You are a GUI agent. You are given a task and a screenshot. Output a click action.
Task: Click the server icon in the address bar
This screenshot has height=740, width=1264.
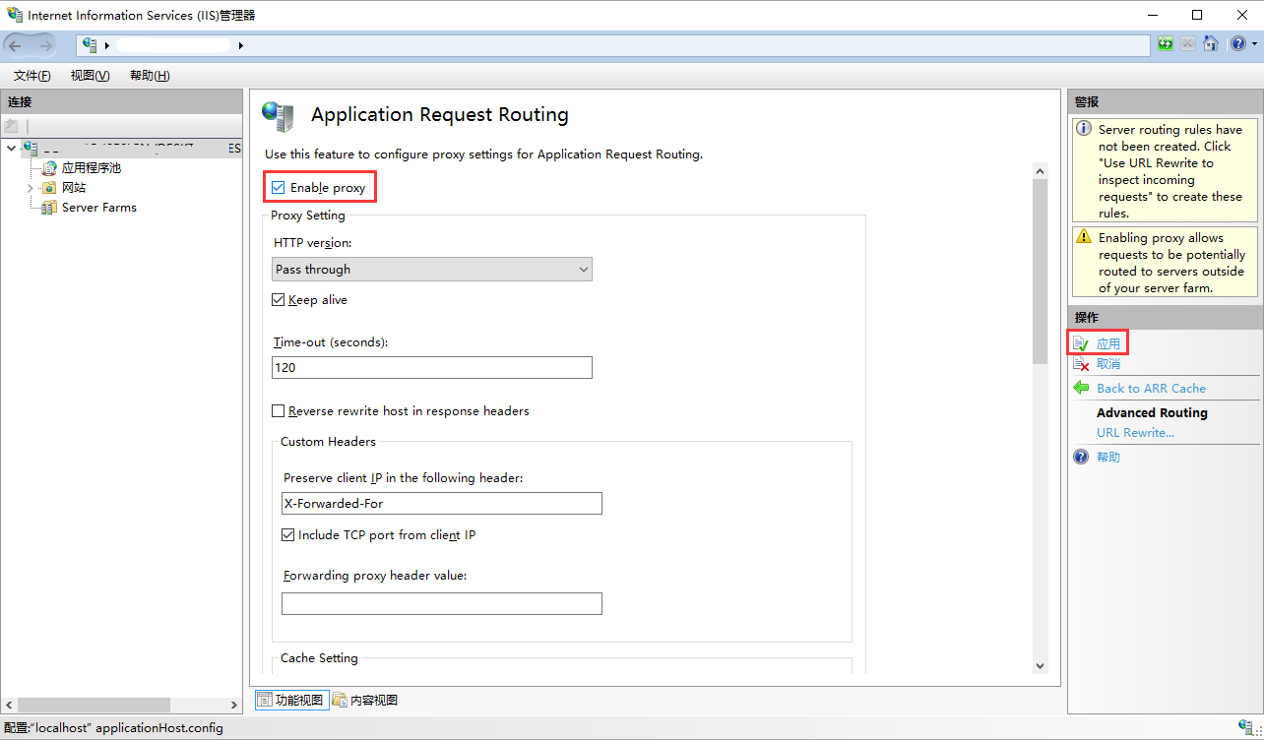pyautogui.click(x=91, y=45)
